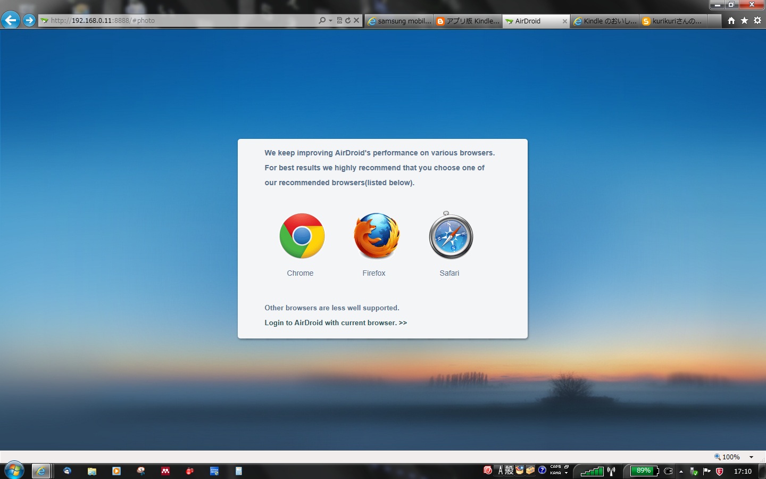Open the language bar options arrow
This screenshot has height=479, width=766.
pos(566,473)
